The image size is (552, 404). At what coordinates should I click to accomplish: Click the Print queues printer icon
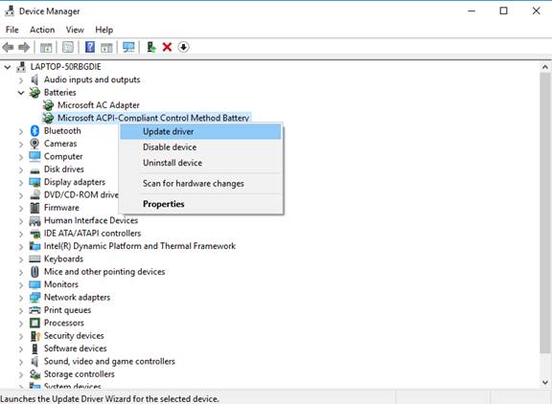(x=34, y=310)
